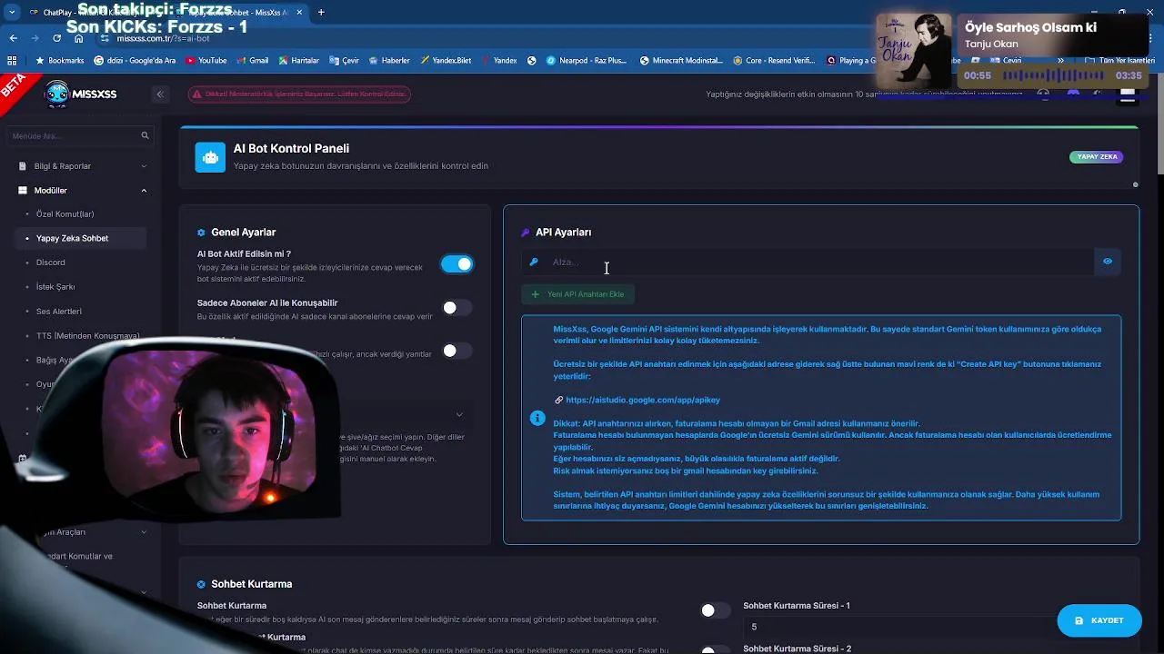The width and height of the screenshot is (1164, 654).
Task: Open the Chrome apps grid icon
Action: pyautogui.click(x=12, y=61)
